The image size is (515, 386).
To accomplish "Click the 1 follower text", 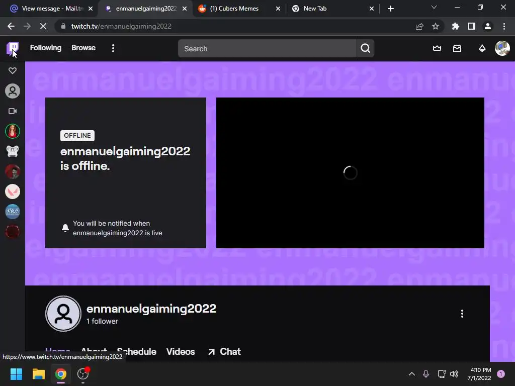I will (102, 321).
